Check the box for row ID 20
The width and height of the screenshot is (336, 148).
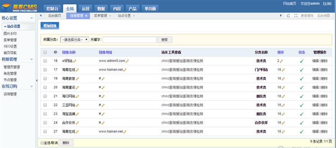click(45, 88)
